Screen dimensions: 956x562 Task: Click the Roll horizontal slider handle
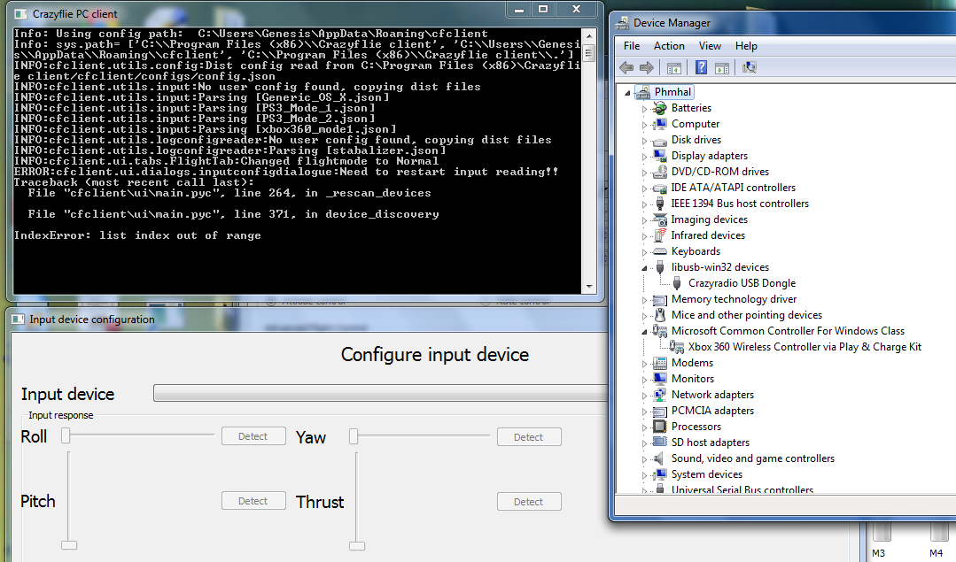point(66,435)
